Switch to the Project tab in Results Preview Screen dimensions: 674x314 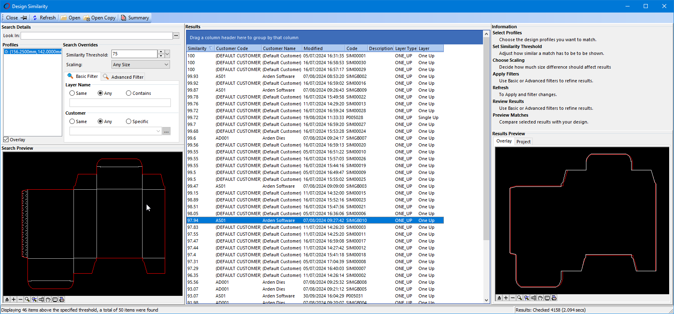(523, 142)
